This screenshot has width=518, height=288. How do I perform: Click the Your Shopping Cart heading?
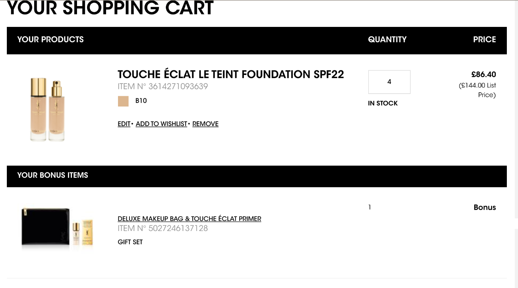(x=110, y=8)
